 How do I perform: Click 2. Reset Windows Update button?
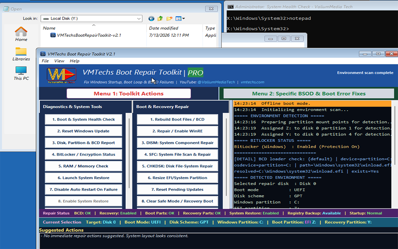84,131
